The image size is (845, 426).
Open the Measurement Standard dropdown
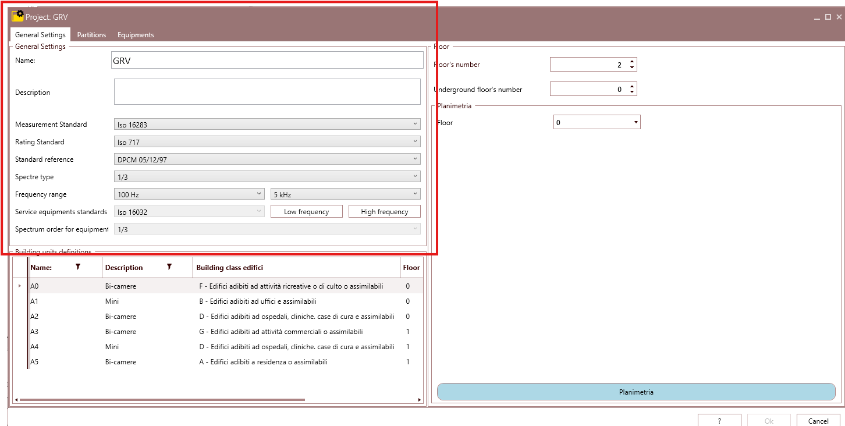(x=267, y=124)
